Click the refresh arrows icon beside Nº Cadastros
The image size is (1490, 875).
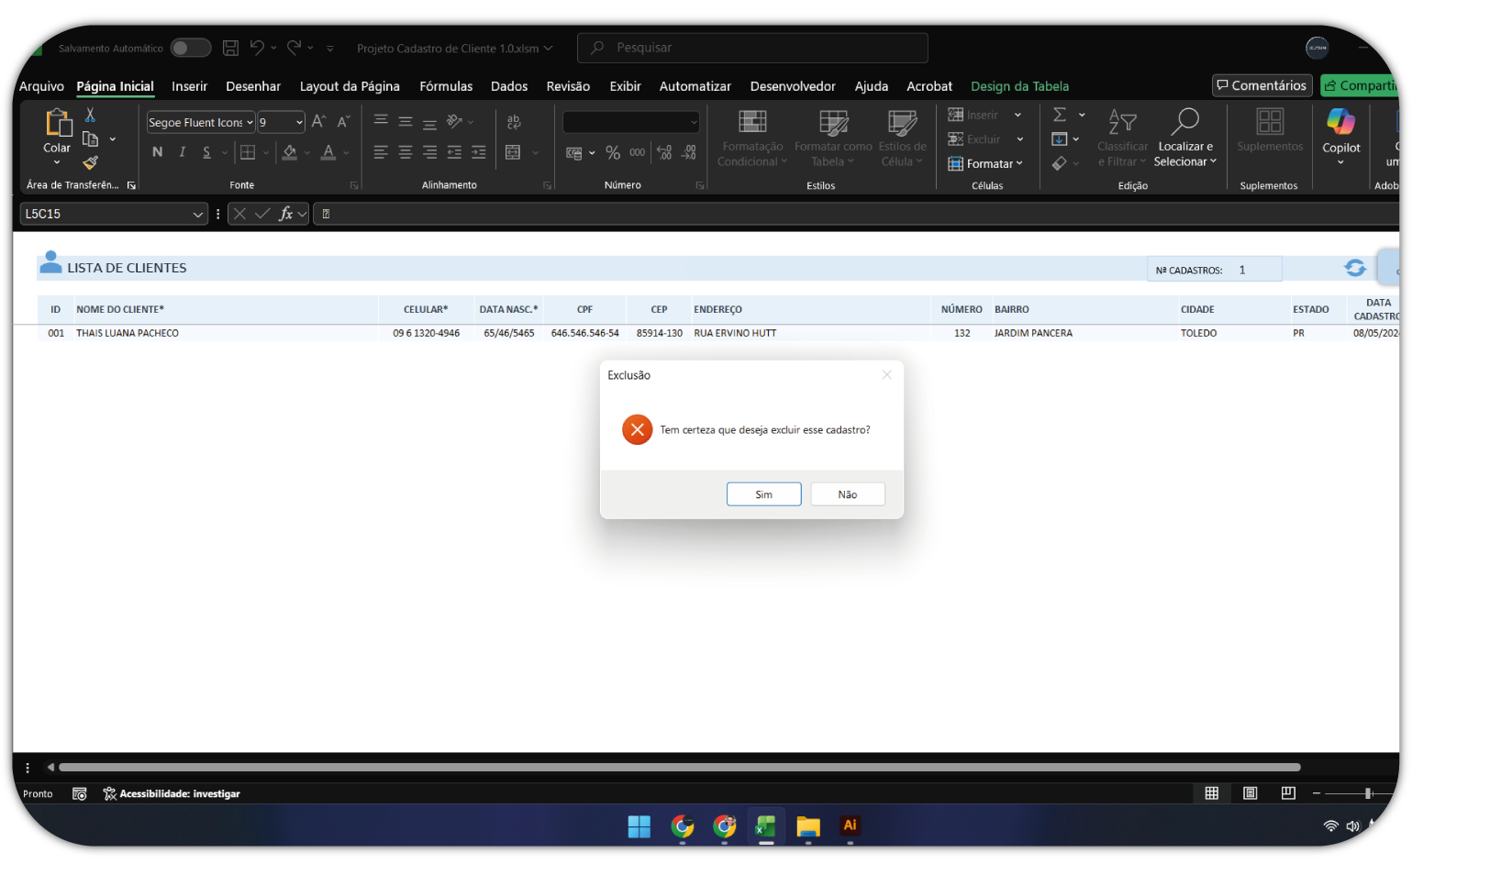click(1354, 268)
